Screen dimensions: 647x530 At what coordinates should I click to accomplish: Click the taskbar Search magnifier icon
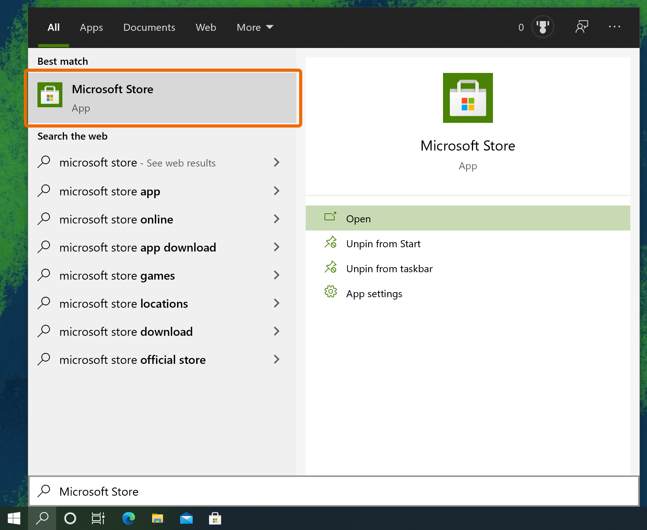tap(42, 519)
